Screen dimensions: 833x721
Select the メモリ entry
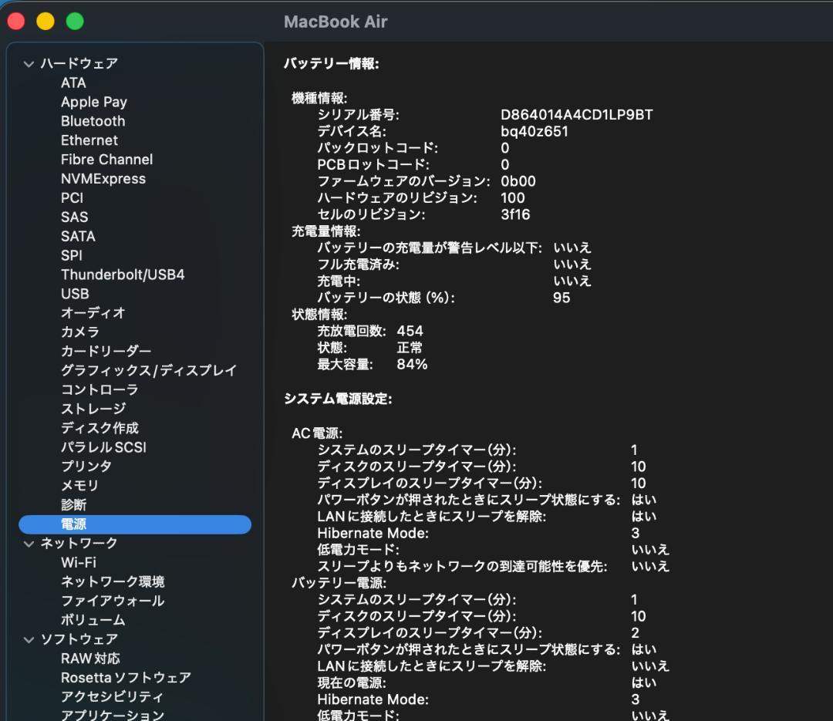pos(79,485)
